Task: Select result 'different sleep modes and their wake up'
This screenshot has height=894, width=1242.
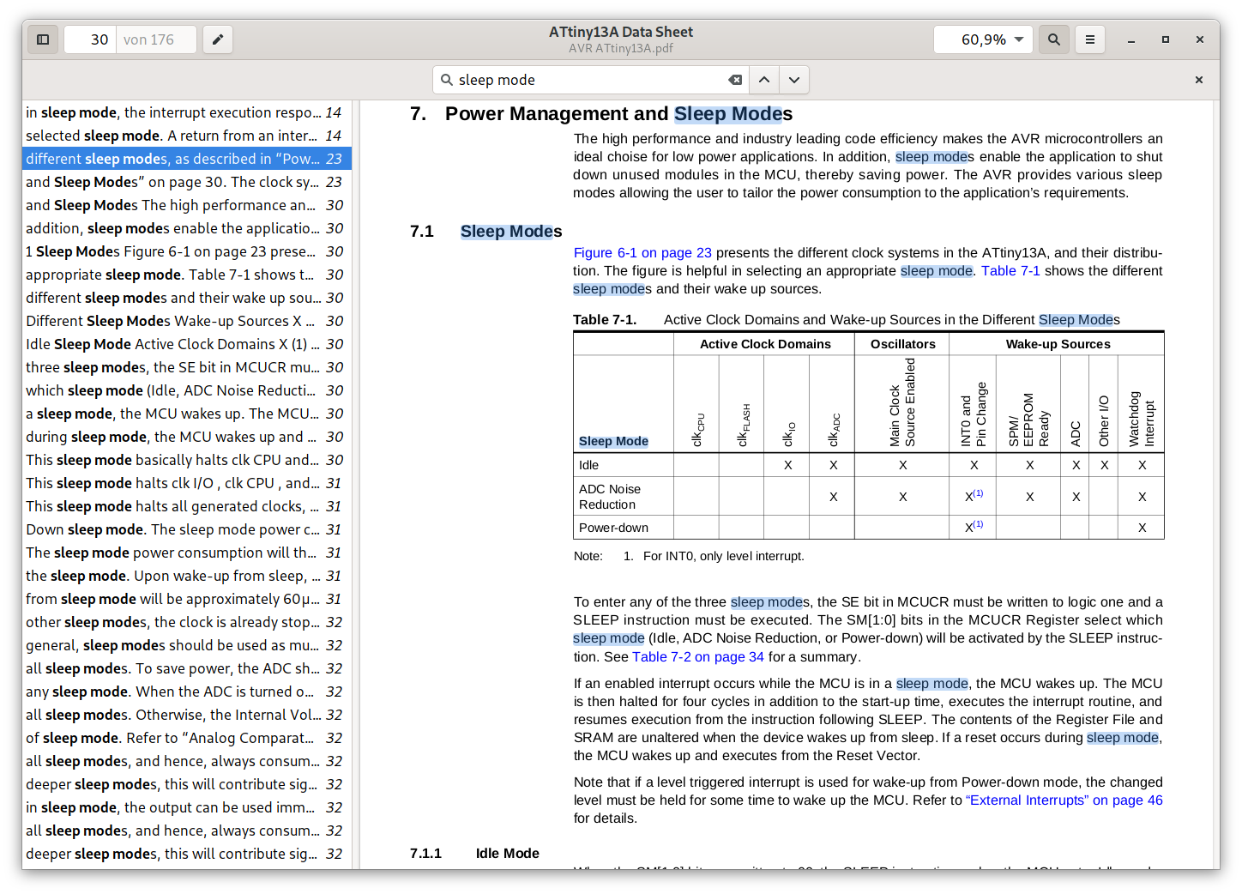Action: (187, 298)
